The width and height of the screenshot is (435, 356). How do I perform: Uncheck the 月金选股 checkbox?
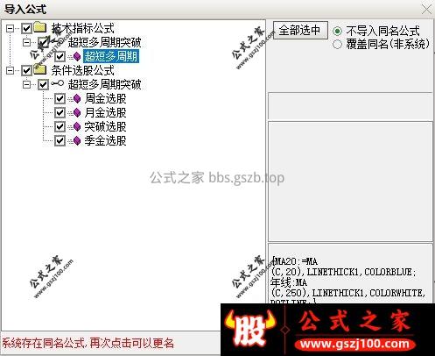point(60,112)
